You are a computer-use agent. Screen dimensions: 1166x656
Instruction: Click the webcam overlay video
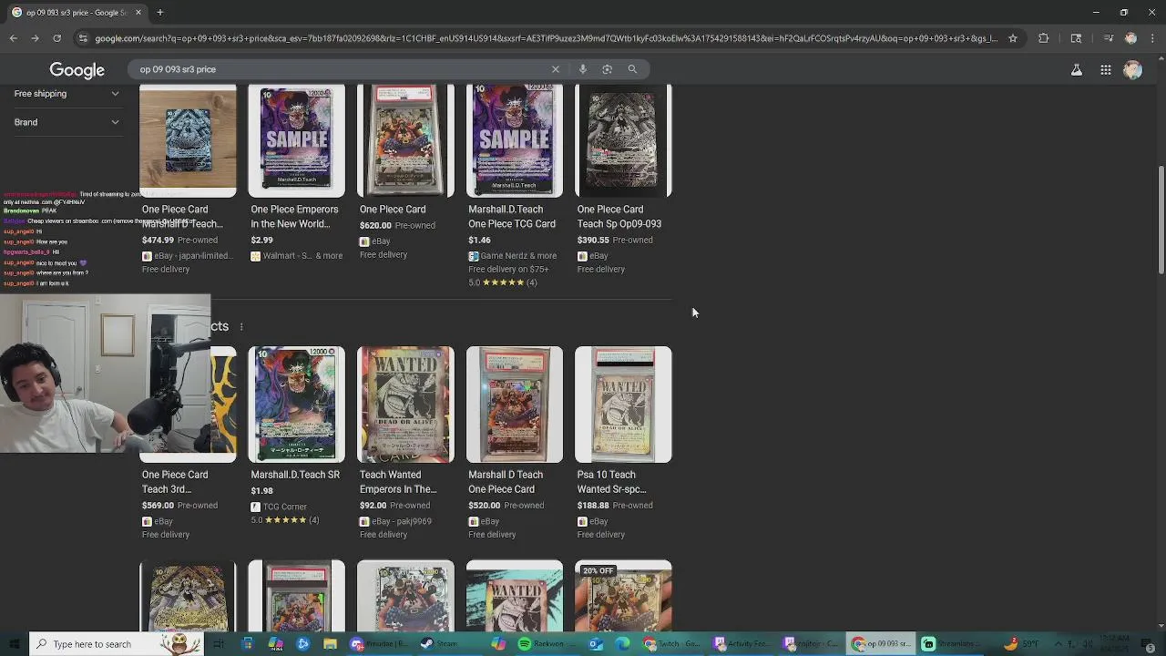click(105, 374)
